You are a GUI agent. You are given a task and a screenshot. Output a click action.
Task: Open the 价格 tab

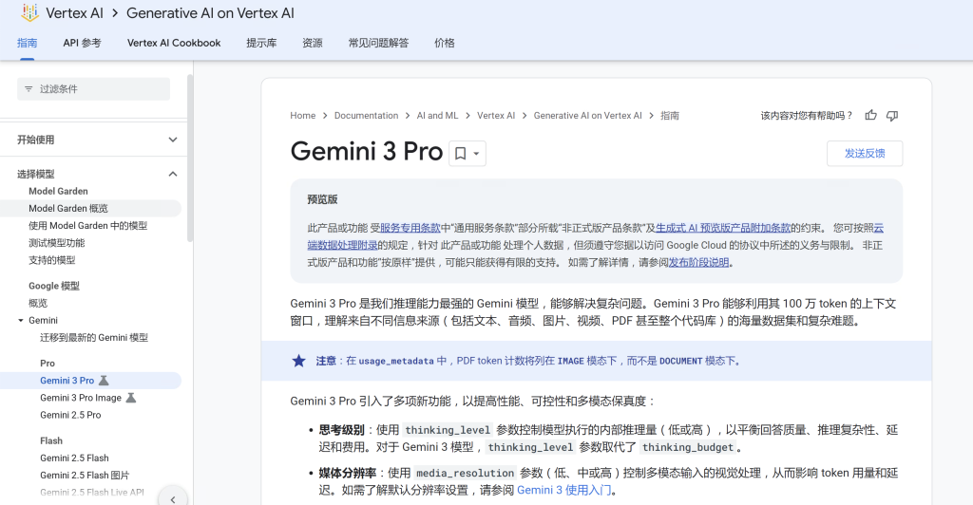coord(445,43)
